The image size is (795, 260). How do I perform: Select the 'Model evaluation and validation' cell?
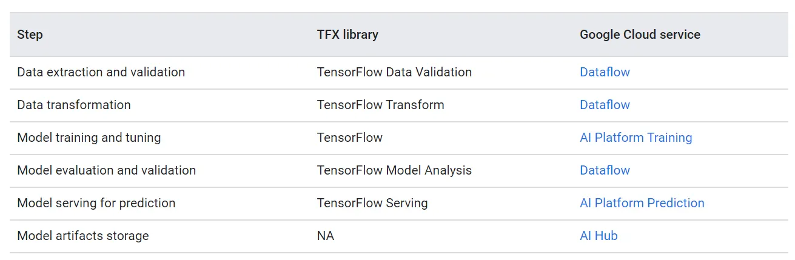(107, 170)
